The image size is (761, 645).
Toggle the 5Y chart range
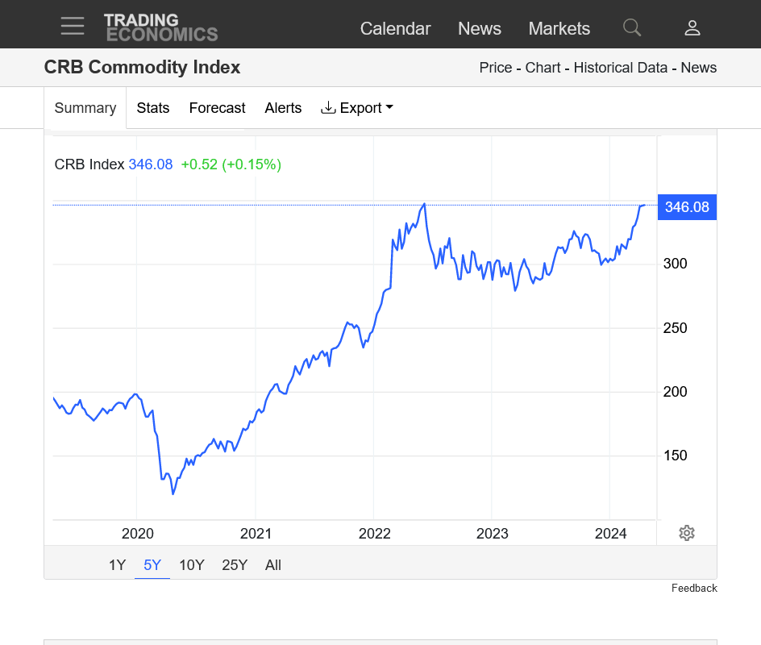152,564
